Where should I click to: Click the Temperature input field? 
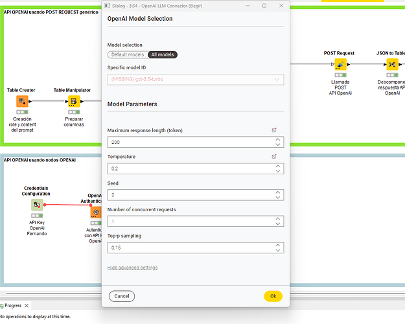coord(196,168)
